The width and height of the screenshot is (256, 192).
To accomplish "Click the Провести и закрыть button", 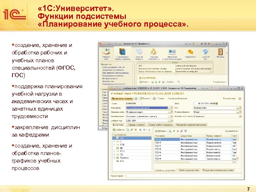I will (122, 98).
